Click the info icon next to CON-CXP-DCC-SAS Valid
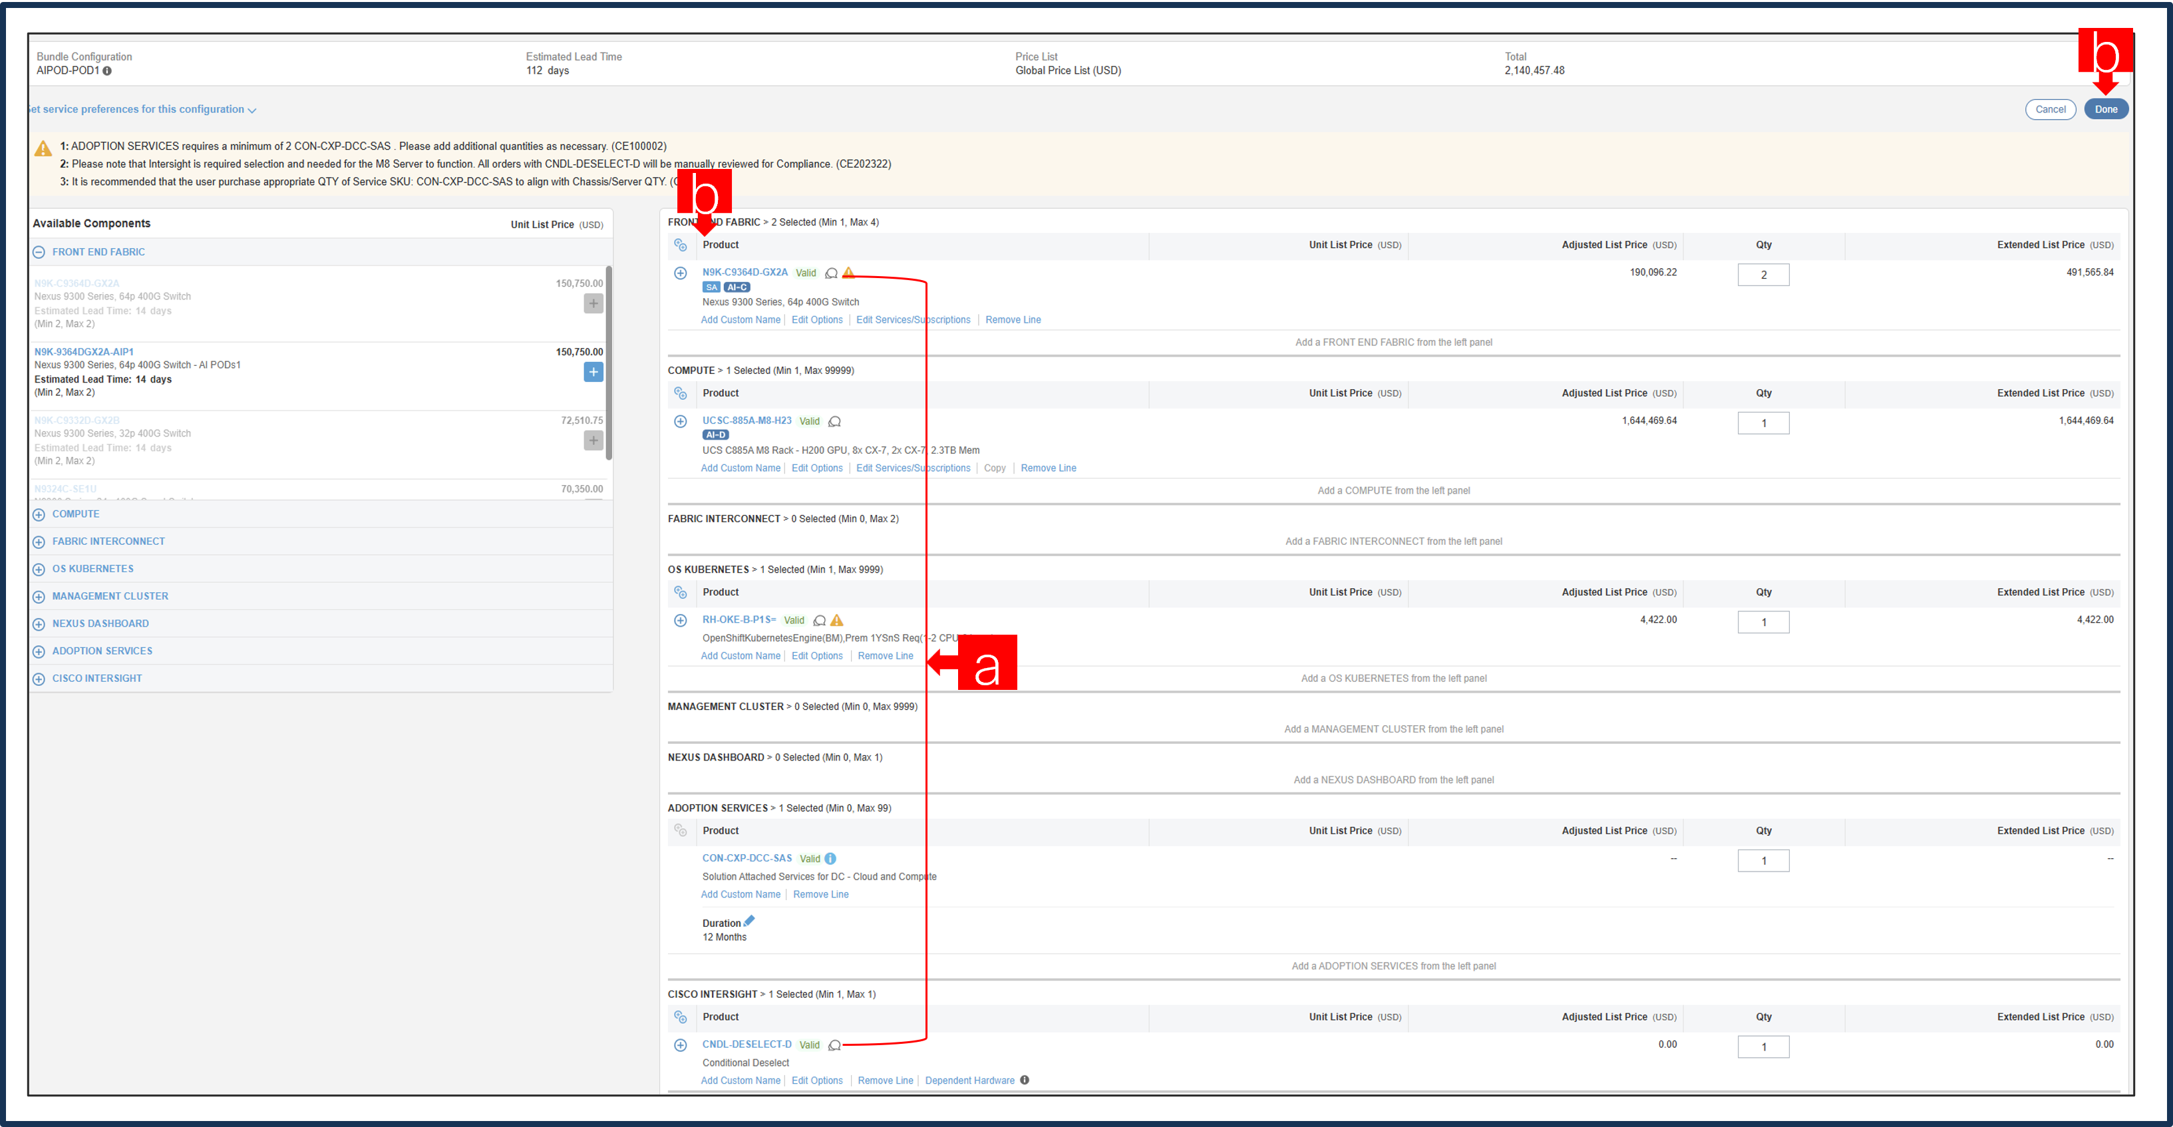Screen dimensions: 2173x1127 tap(831, 858)
